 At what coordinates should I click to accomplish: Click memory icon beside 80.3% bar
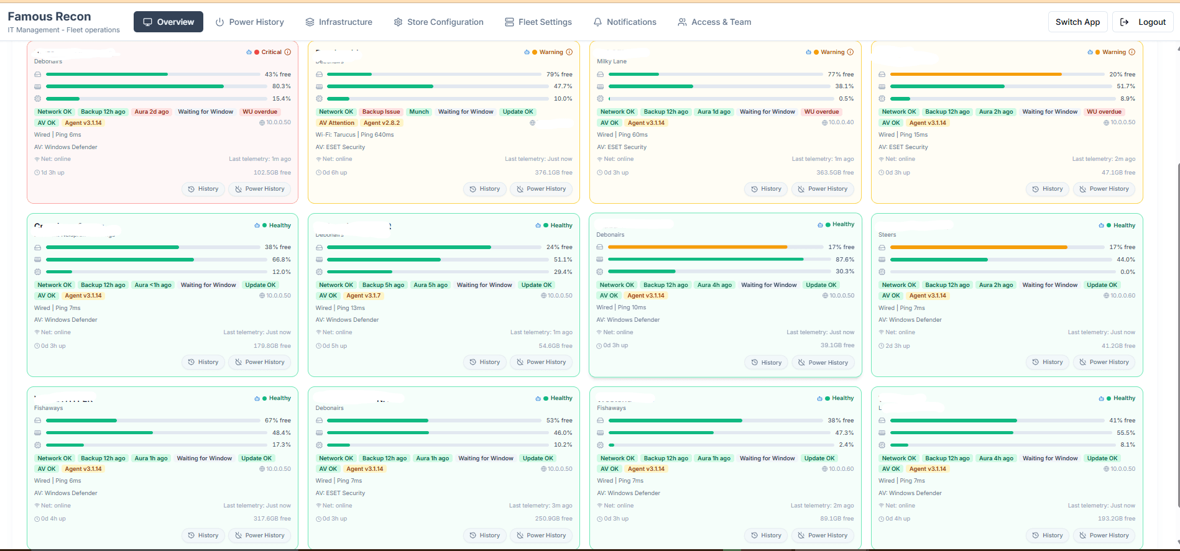click(37, 86)
